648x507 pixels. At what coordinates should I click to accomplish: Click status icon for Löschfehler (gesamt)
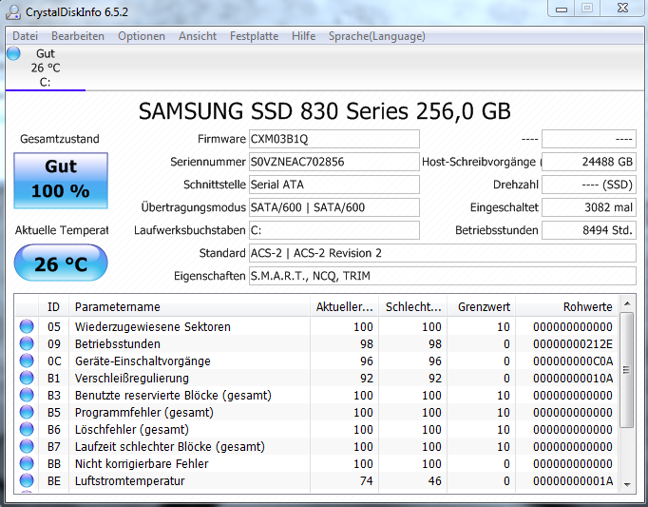[x=27, y=429]
